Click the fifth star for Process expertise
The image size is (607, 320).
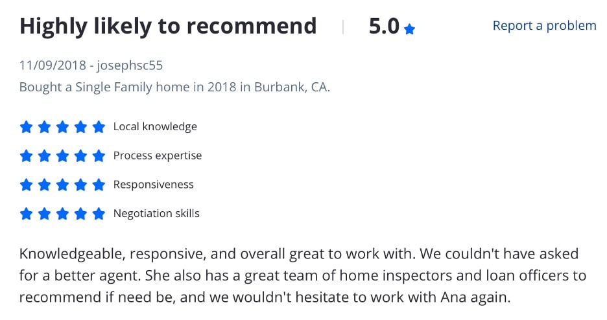99,156
